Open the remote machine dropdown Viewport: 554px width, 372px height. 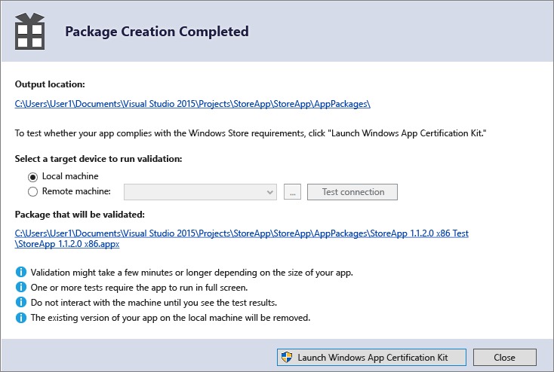(200, 192)
